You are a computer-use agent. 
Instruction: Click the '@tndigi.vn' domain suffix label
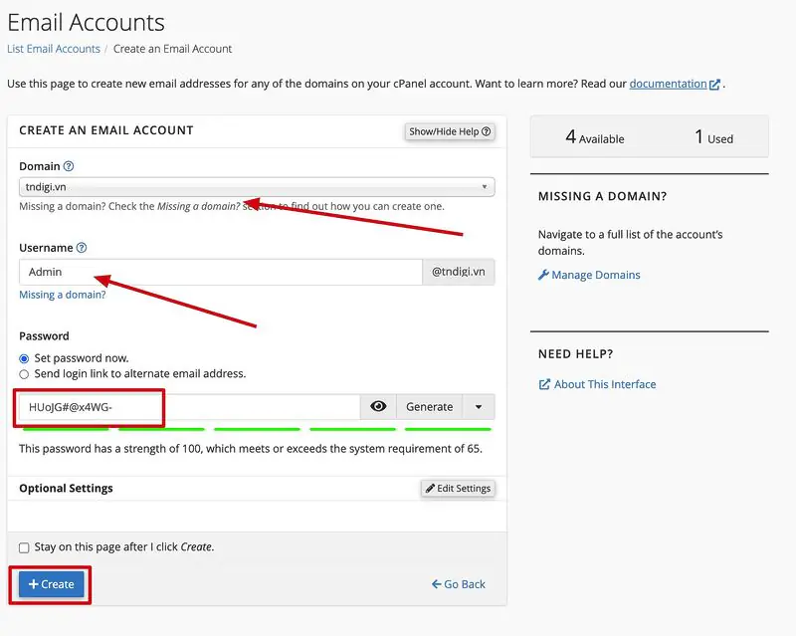459,272
